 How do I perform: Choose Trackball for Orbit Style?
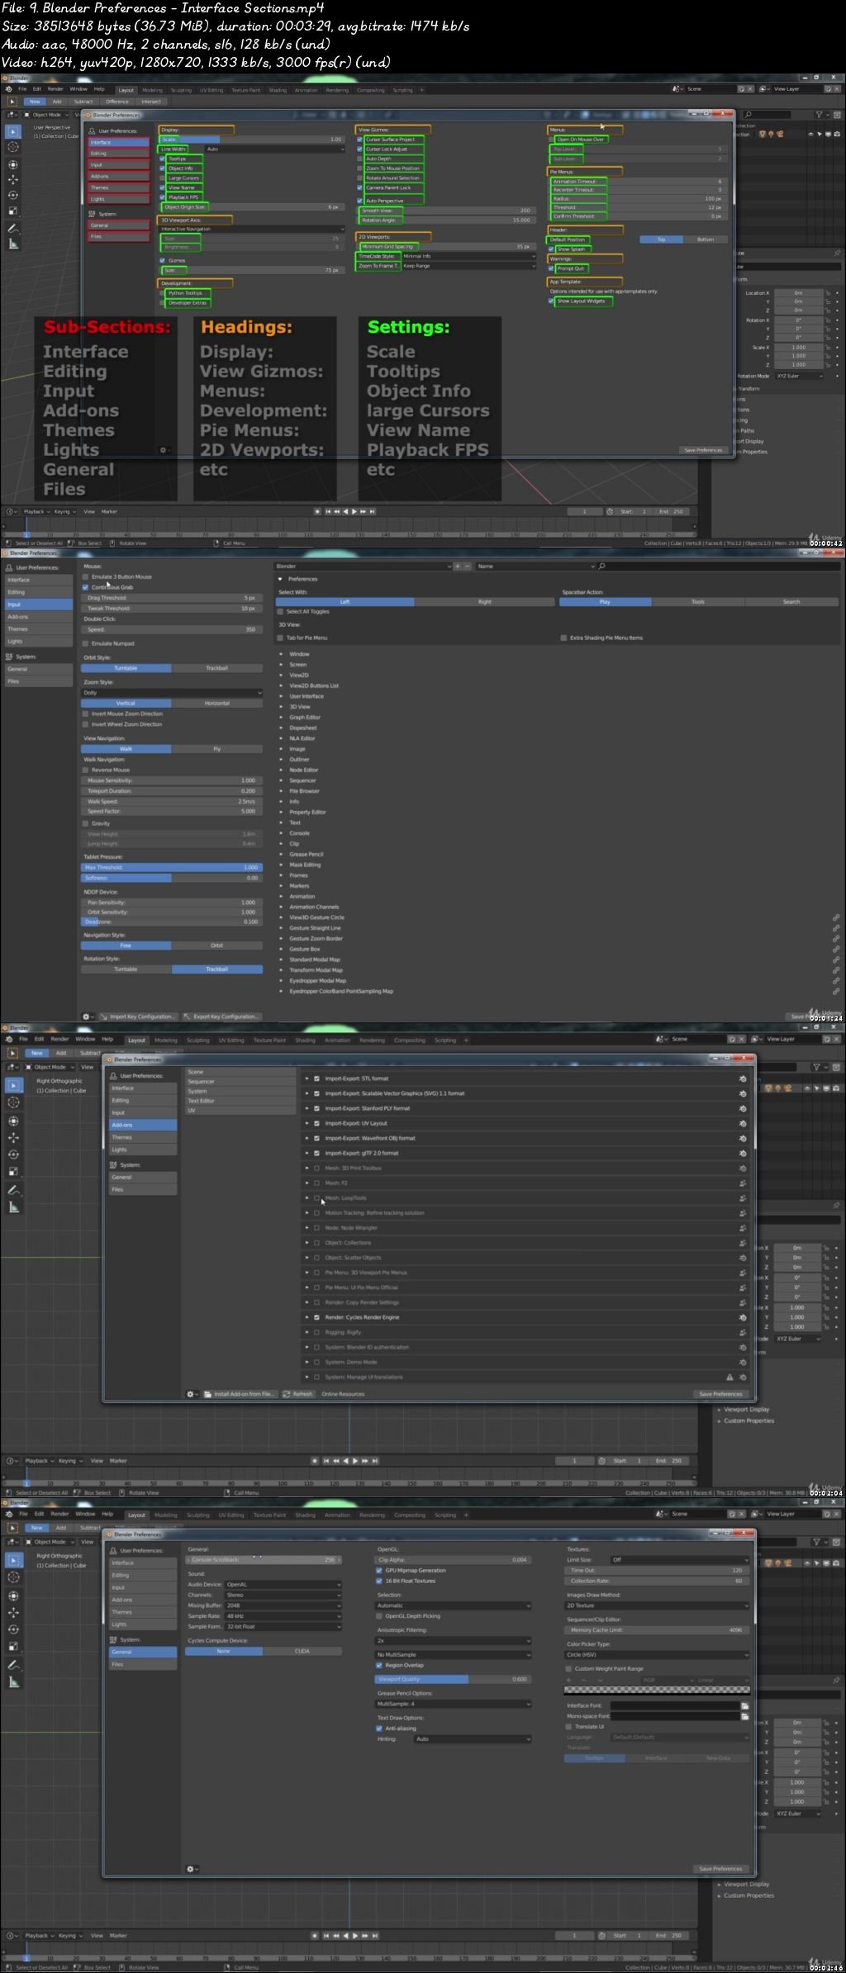[217, 668]
